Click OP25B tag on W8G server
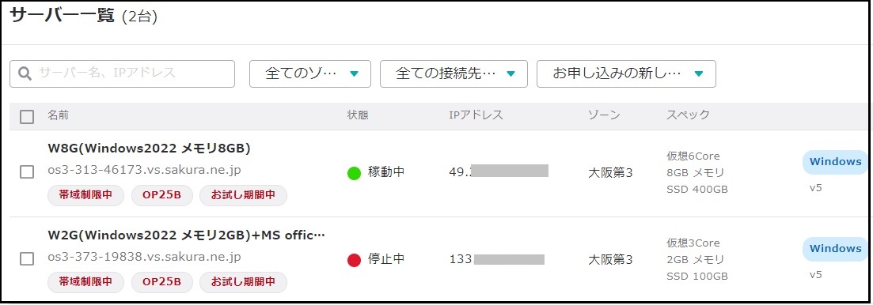Viewport: 873px width, 305px height. (162, 195)
